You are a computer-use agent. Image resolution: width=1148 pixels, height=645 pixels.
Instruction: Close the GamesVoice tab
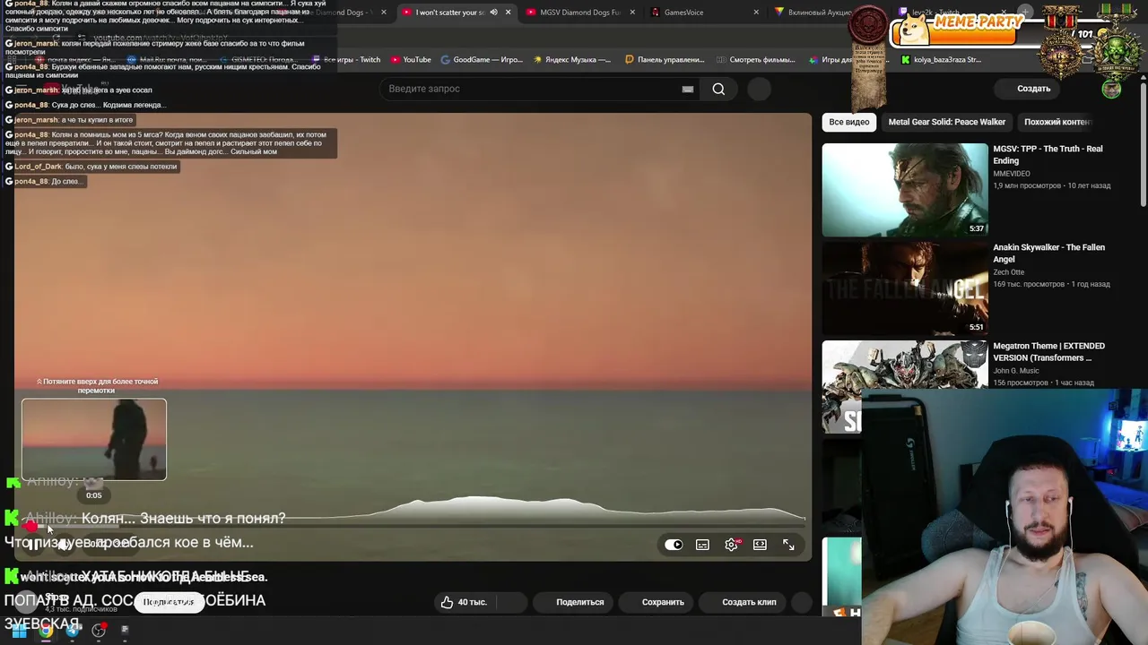[756, 13]
